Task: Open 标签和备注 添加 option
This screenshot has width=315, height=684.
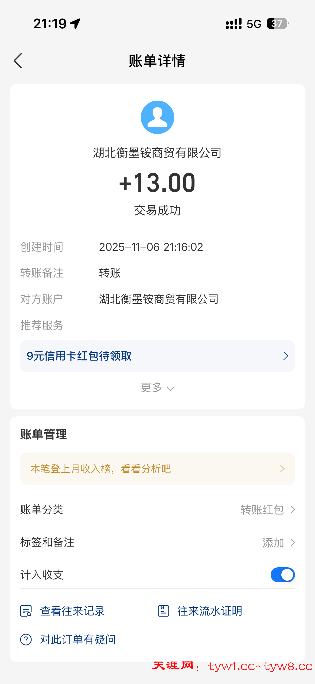Action: (278, 543)
